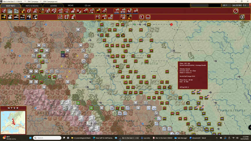
Task: Click the 123 troop numbers icon
Action: tap(60, 11)
